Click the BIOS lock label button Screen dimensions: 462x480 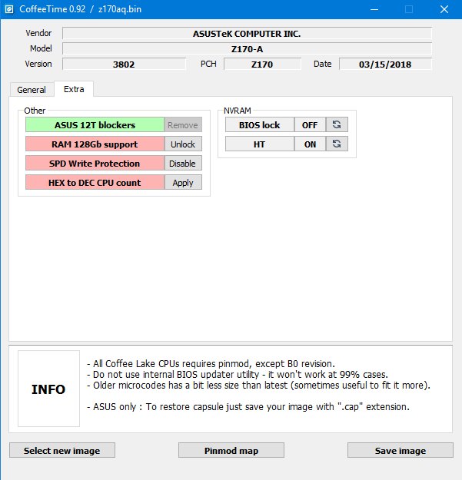coord(260,124)
